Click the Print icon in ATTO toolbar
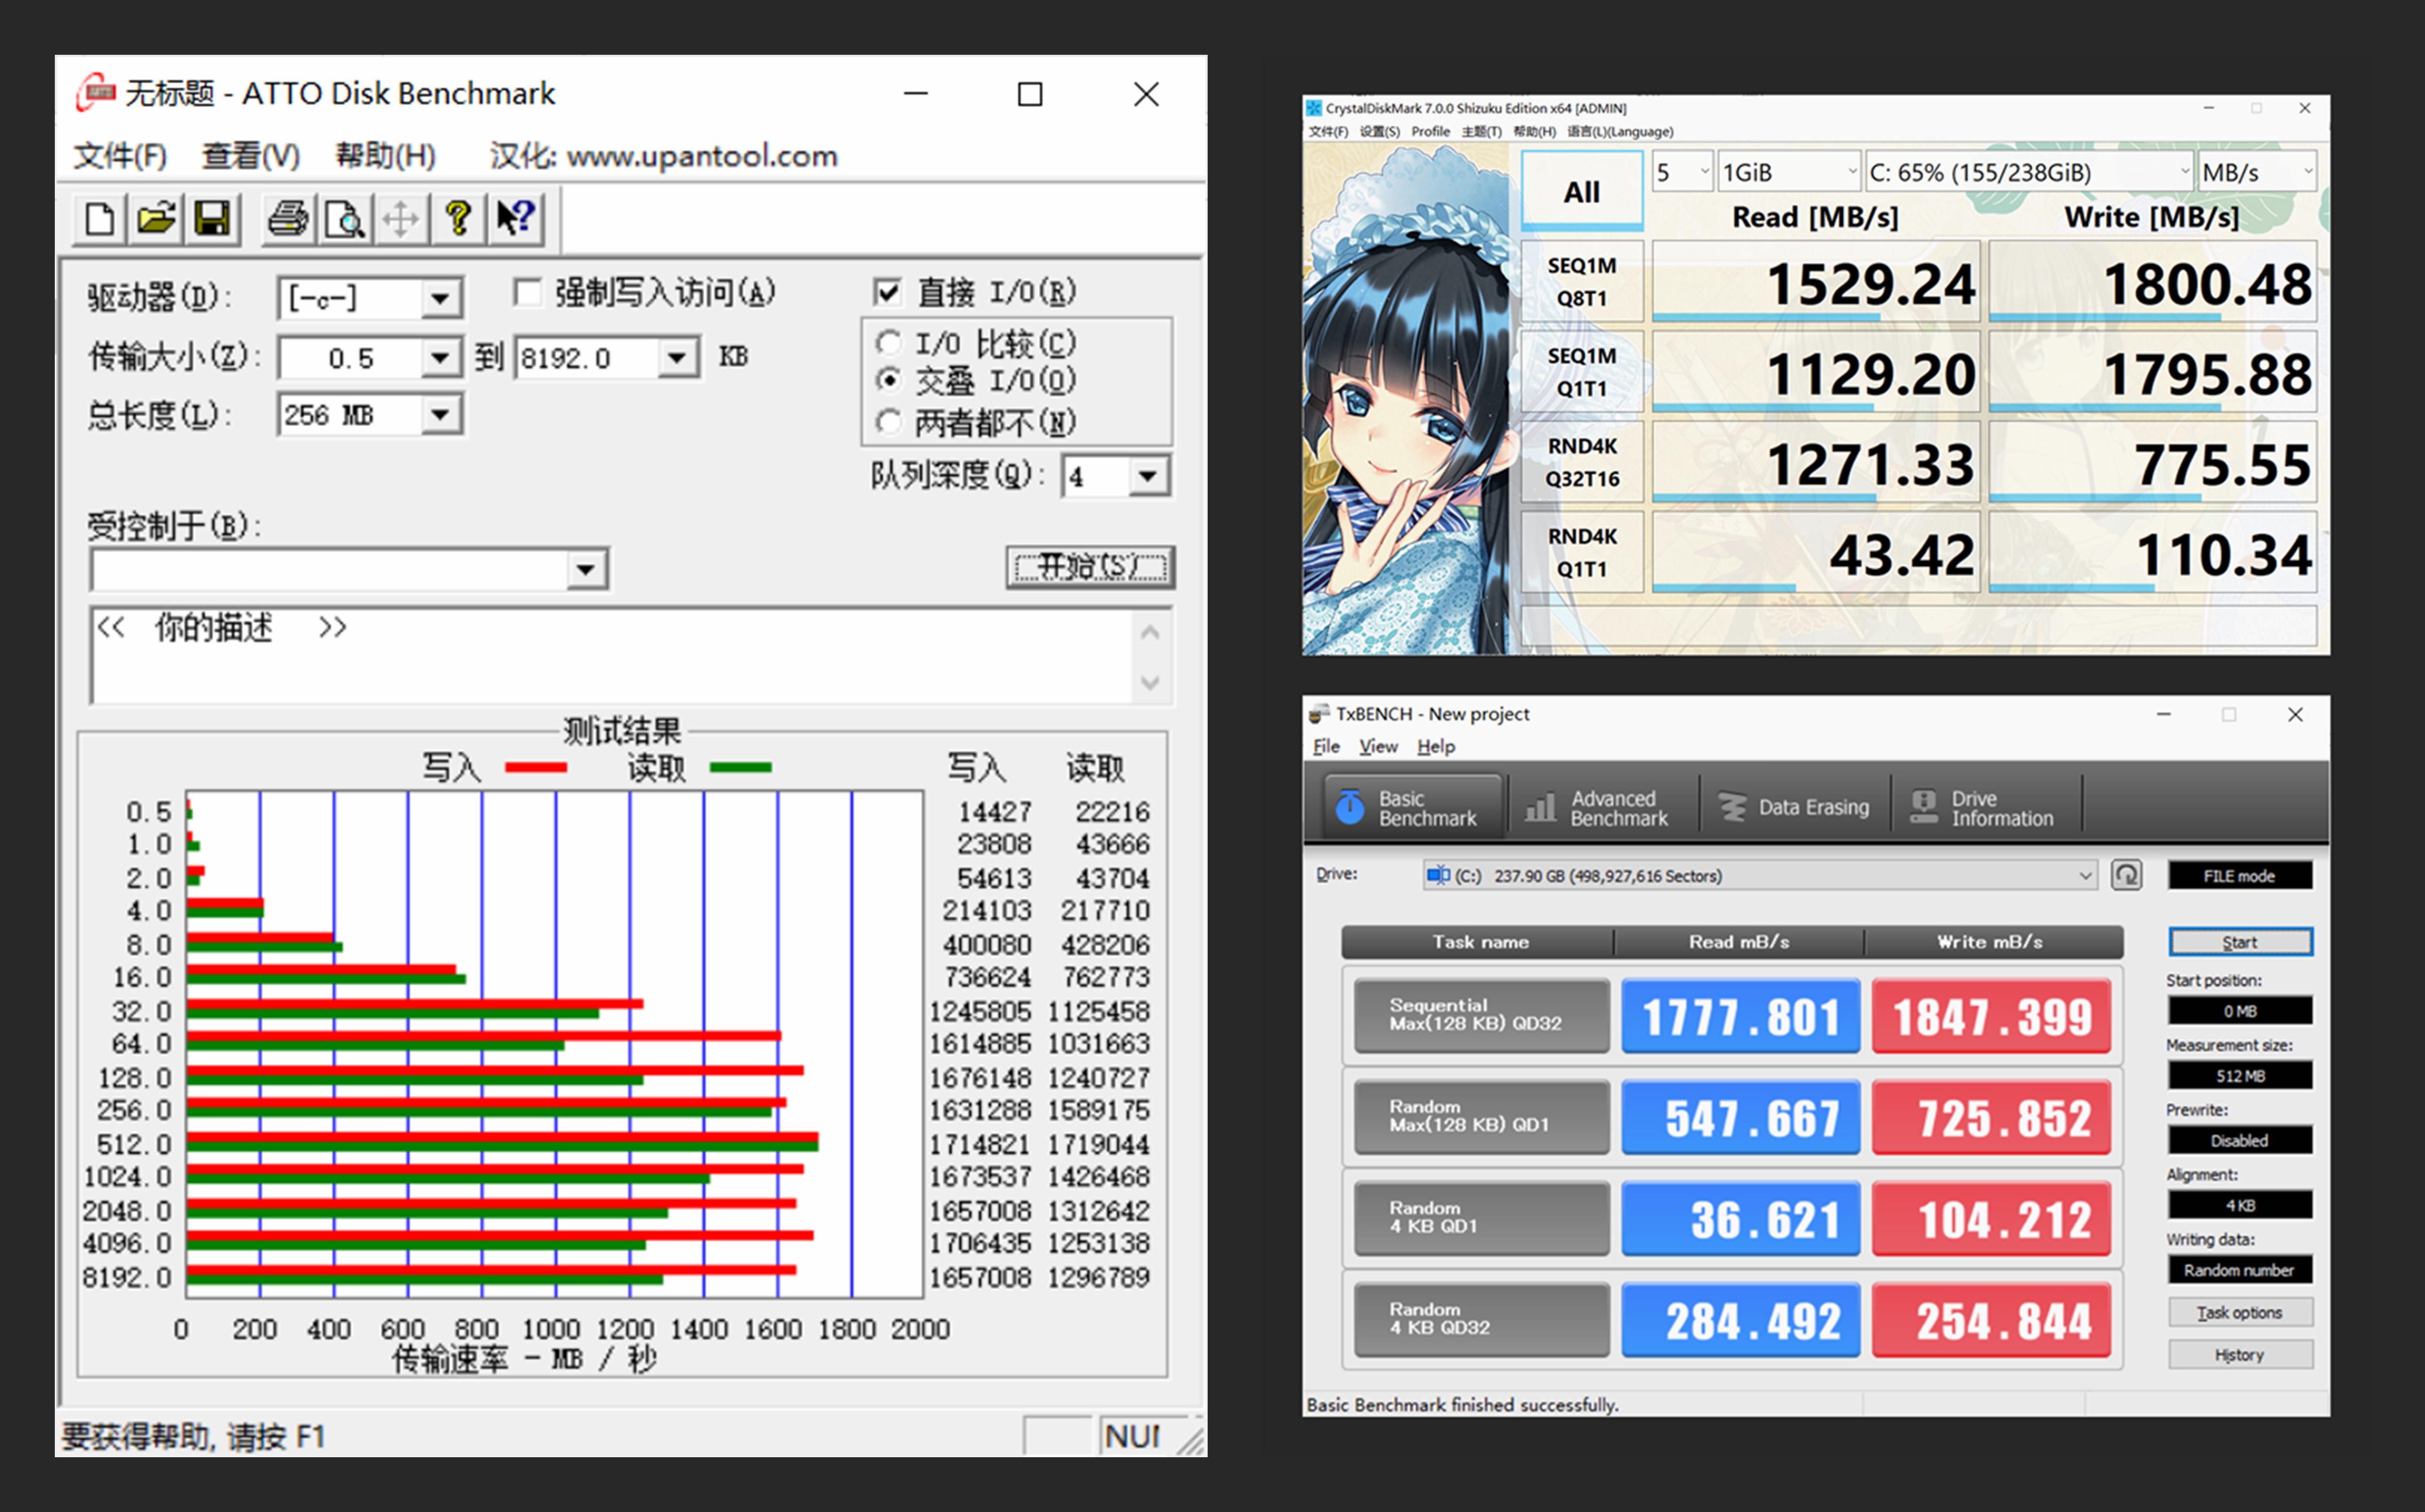Image resolution: width=2425 pixels, height=1512 pixels. [288, 219]
